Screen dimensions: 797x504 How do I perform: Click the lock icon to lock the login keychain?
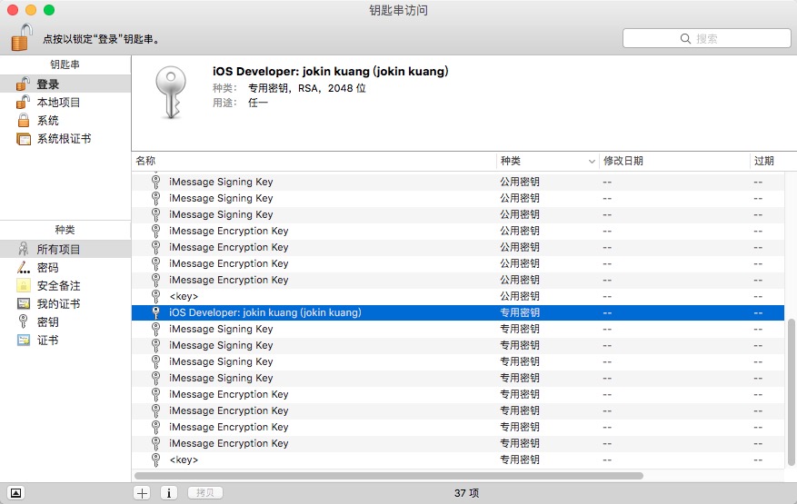pos(22,37)
